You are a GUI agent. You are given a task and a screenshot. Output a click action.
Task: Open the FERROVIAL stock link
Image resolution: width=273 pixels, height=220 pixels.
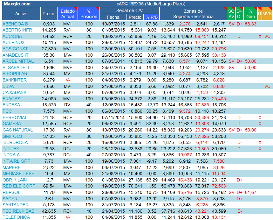15,117
